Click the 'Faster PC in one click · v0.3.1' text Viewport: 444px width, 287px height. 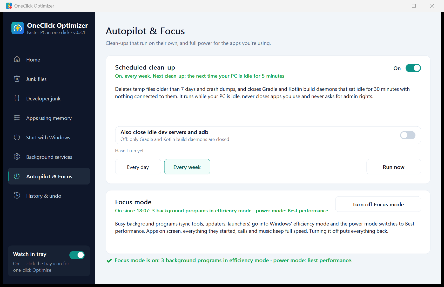(x=56, y=32)
